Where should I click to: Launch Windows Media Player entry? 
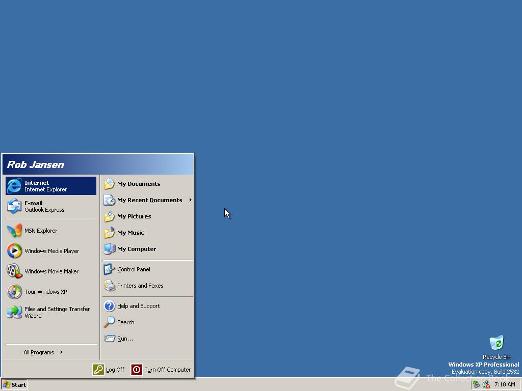coord(51,251)
